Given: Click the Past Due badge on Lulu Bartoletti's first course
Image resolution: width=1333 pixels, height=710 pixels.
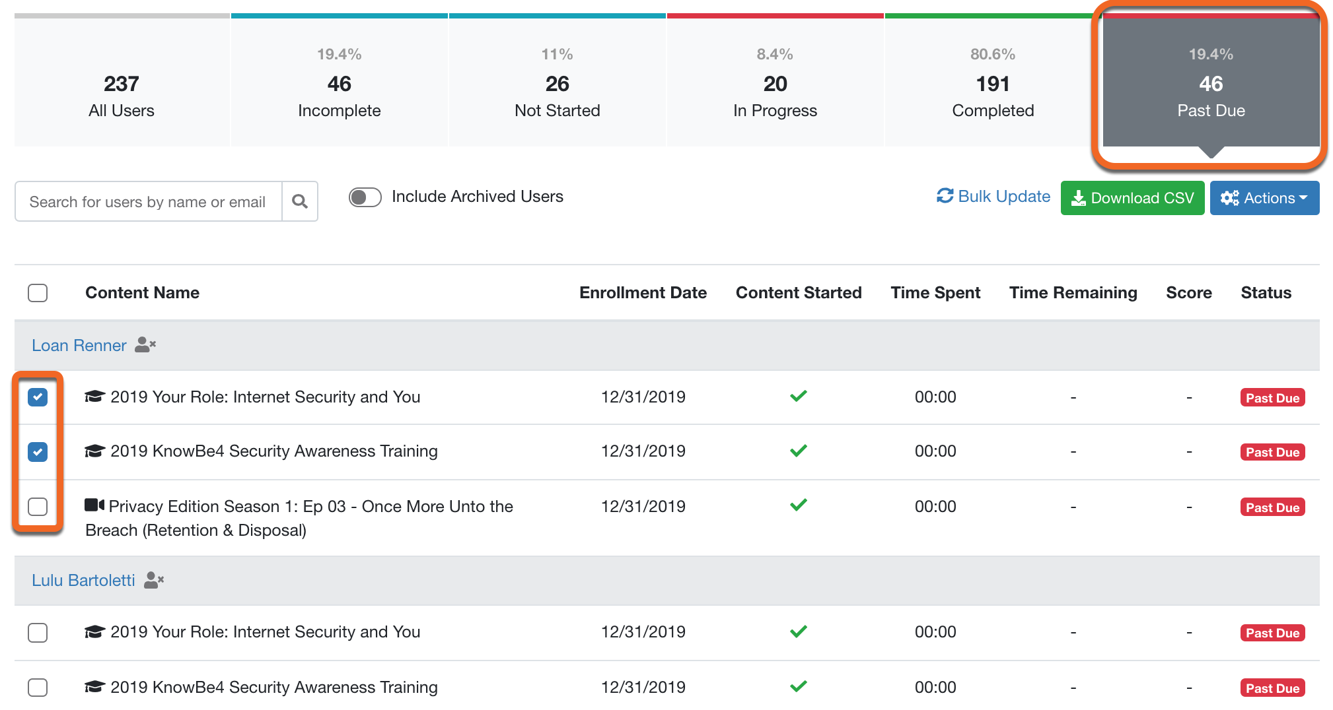Looking at the screenshot, I should pos(1272,632).
